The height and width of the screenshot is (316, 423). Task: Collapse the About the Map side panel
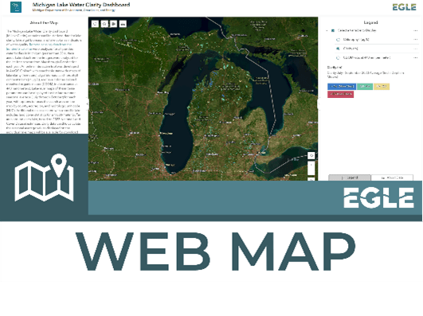coord(87,103)
